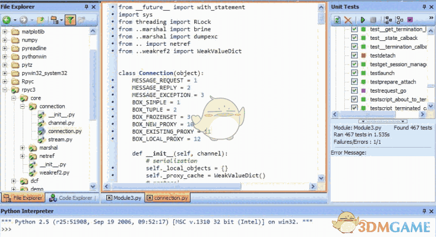This screenshot has height=237, width=436.
Task: Click the dcf folder
Action: click(35, 181)
